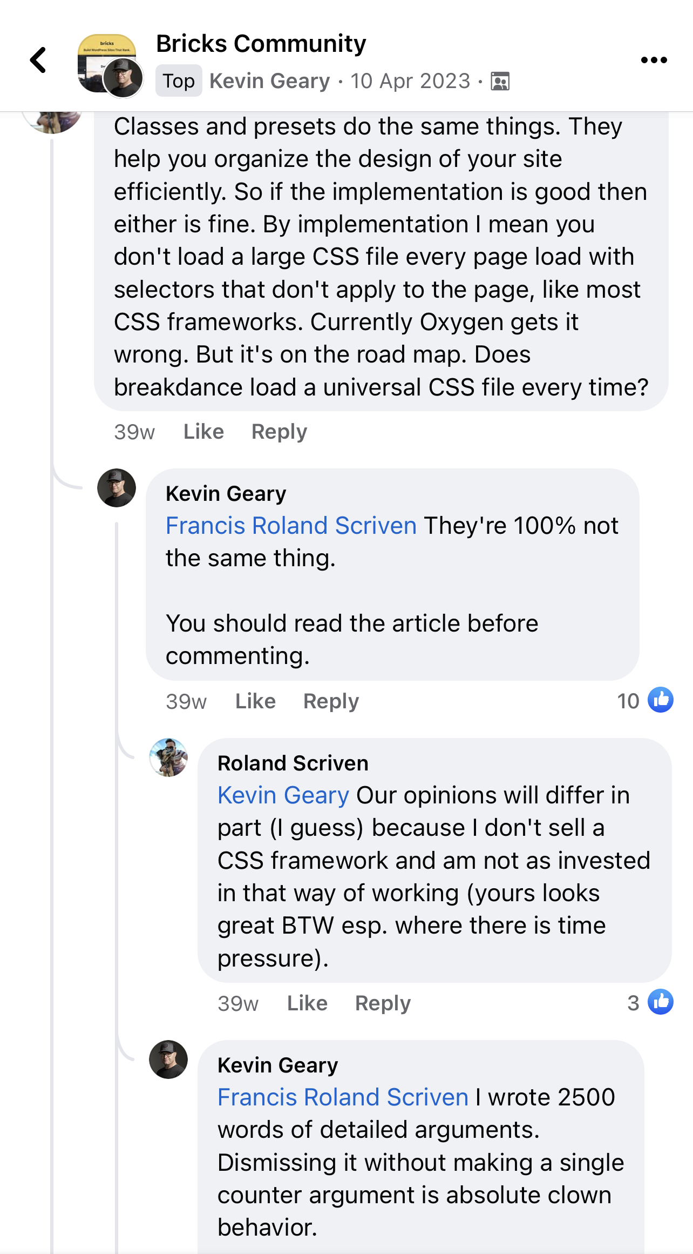Reply to Kevin Geary's "read the article" comment
This screenshot has height=1254, width=693.
(x=331, y=701)
